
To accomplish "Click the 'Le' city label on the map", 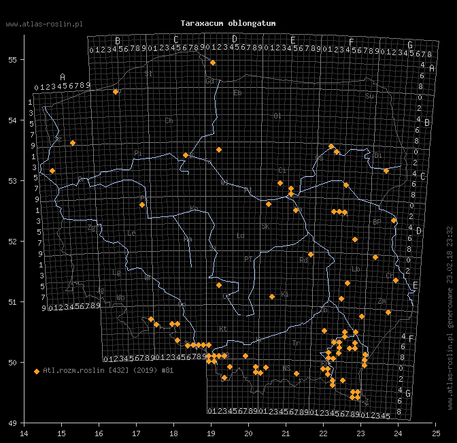I will pos(131,233).
